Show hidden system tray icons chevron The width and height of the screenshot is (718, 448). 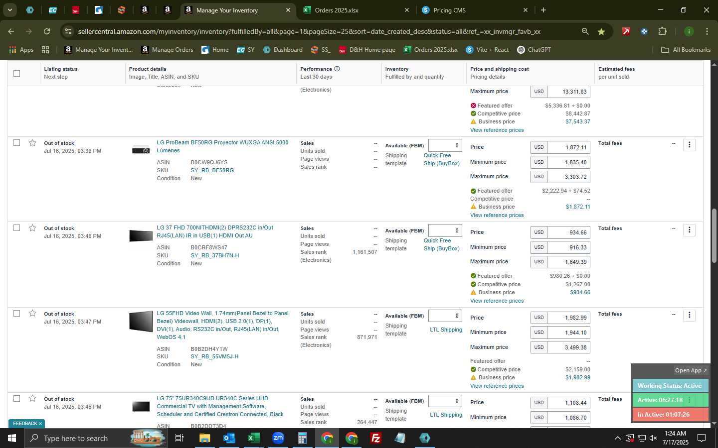click(x=617, y=438)
